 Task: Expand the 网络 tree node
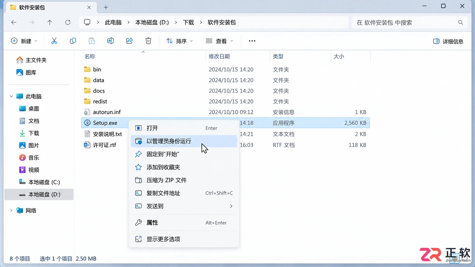(11, 211)
